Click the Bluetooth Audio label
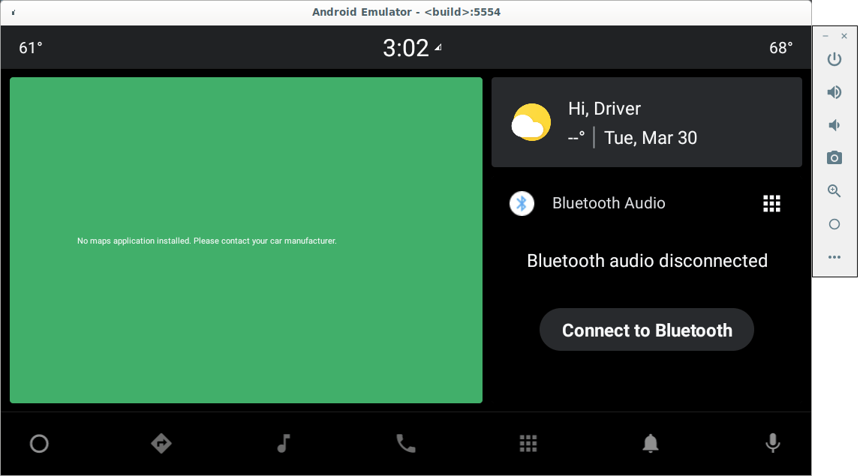 click(609, 203)
